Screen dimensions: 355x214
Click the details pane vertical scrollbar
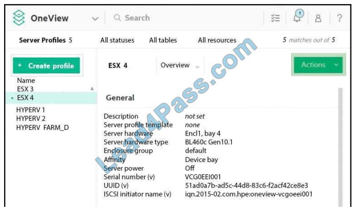[x=340, y=147]
